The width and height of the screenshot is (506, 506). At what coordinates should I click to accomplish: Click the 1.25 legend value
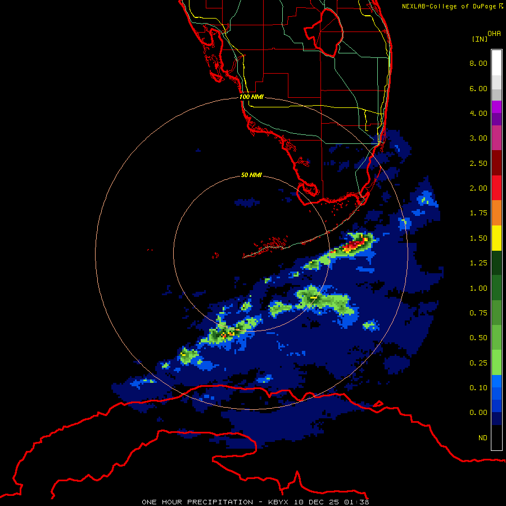(x=478, y=263)
